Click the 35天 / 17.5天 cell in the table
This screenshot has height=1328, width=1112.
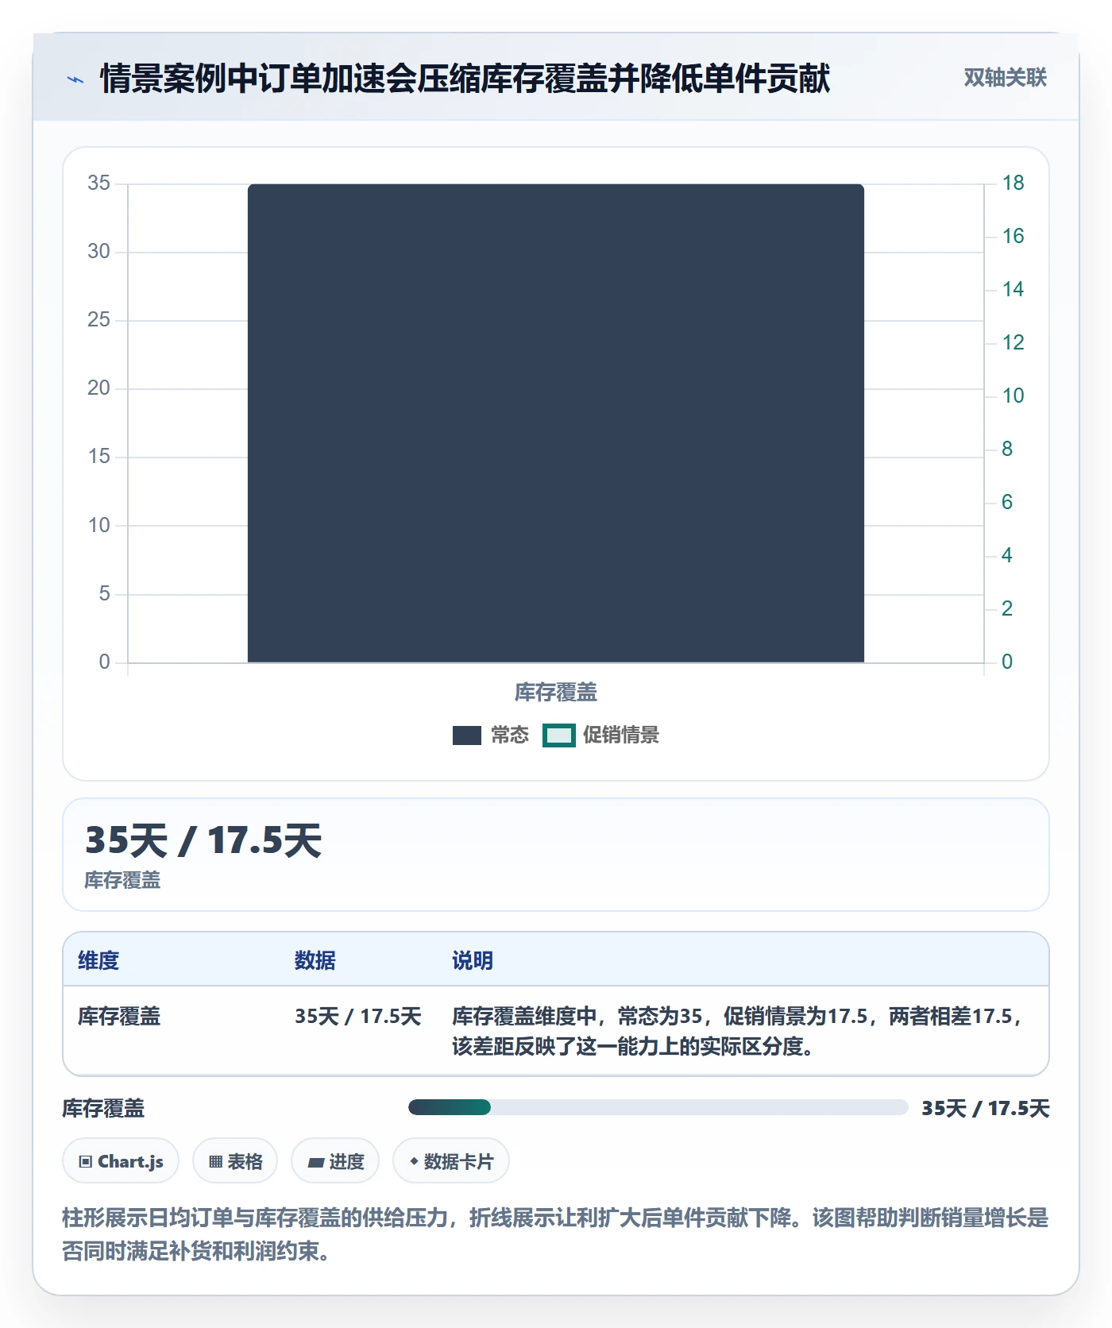(358, 1016)
